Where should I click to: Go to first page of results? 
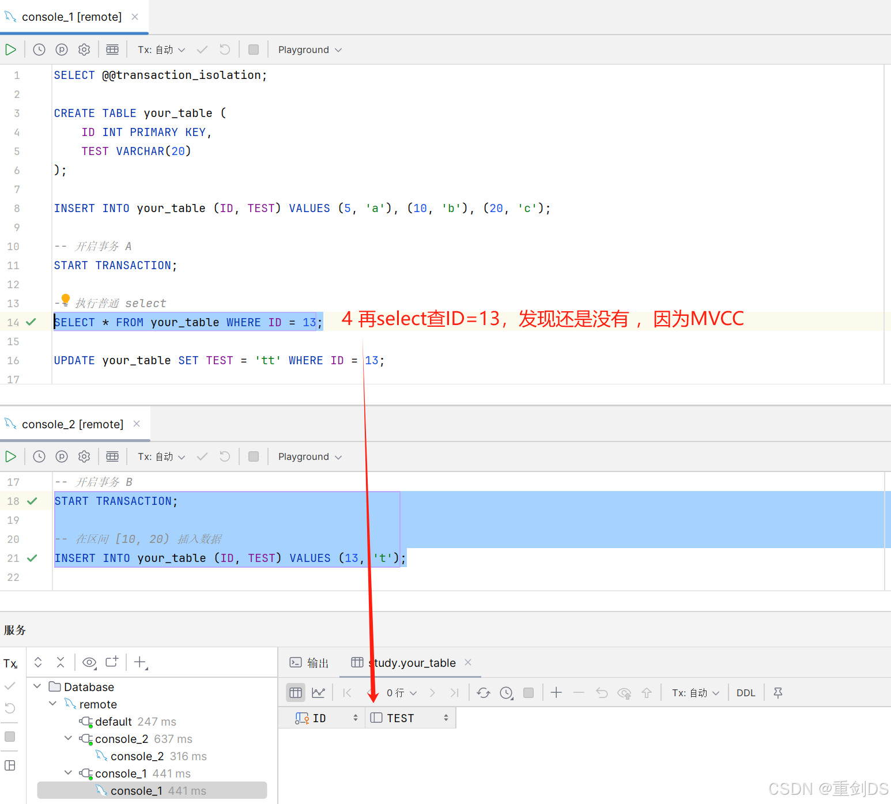coord(347,693)
